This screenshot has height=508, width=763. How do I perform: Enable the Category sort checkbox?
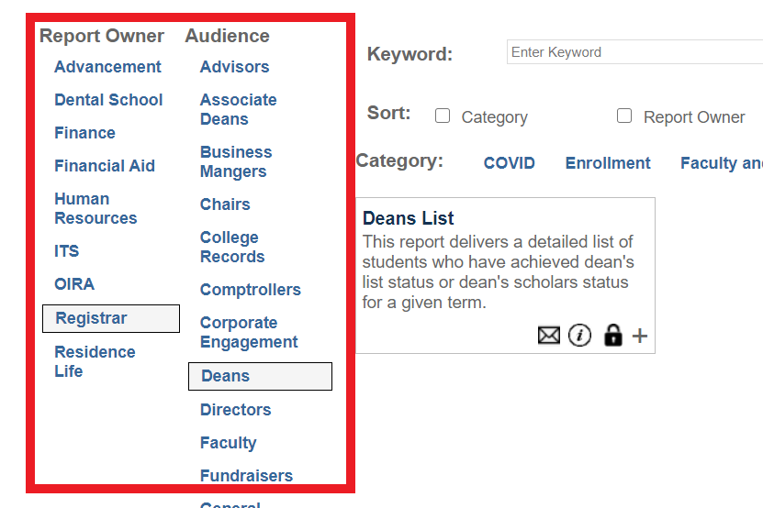pos(443,116)
